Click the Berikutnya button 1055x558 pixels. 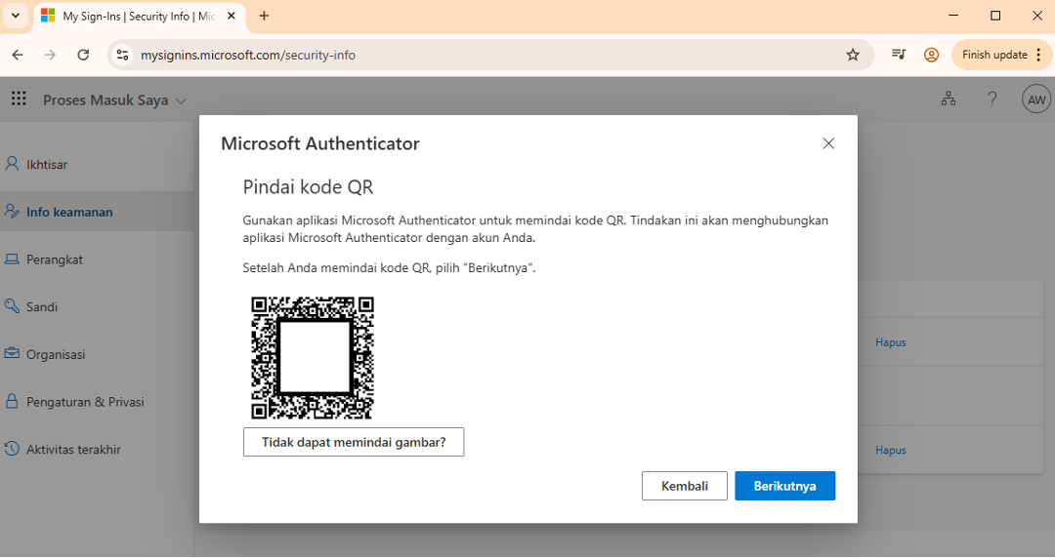784,486
